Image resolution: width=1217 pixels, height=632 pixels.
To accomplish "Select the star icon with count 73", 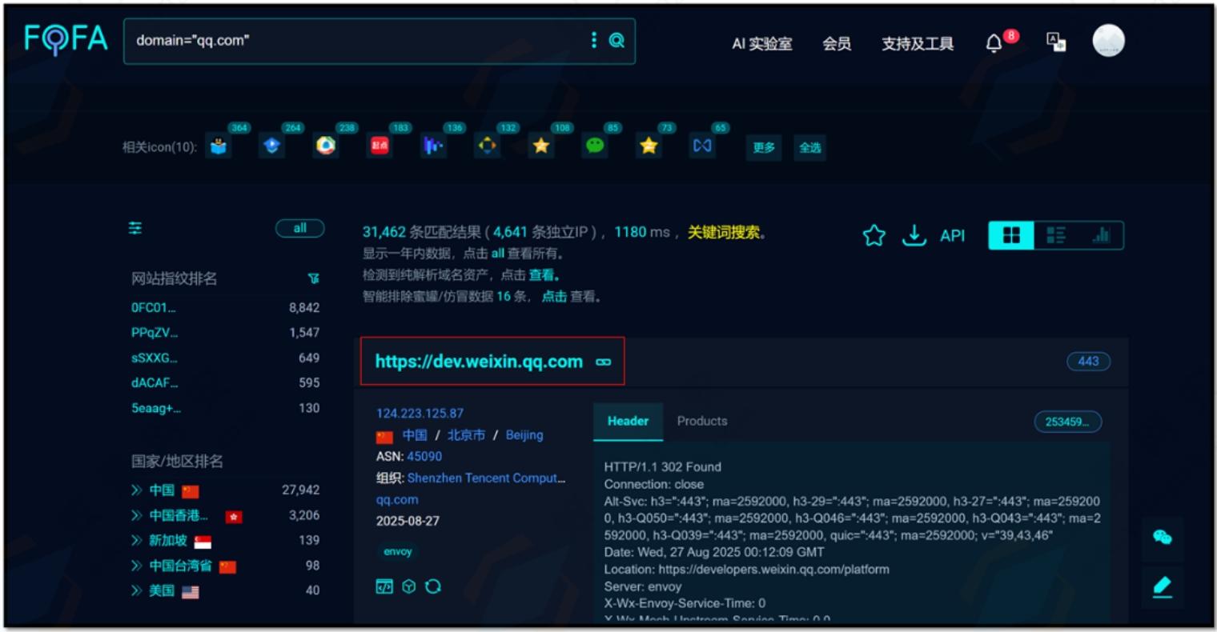I will [649, 146].
